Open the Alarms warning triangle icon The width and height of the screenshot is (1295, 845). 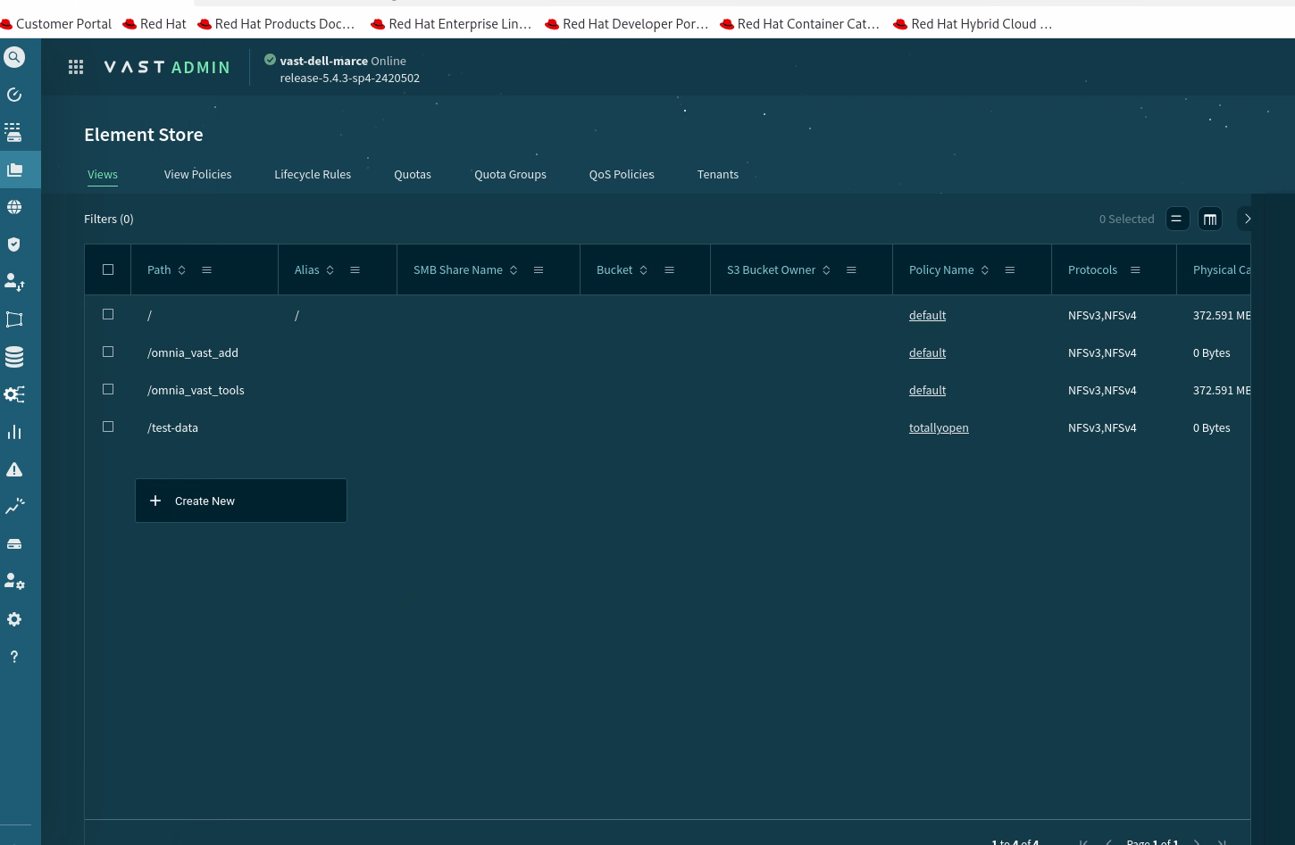14,469
